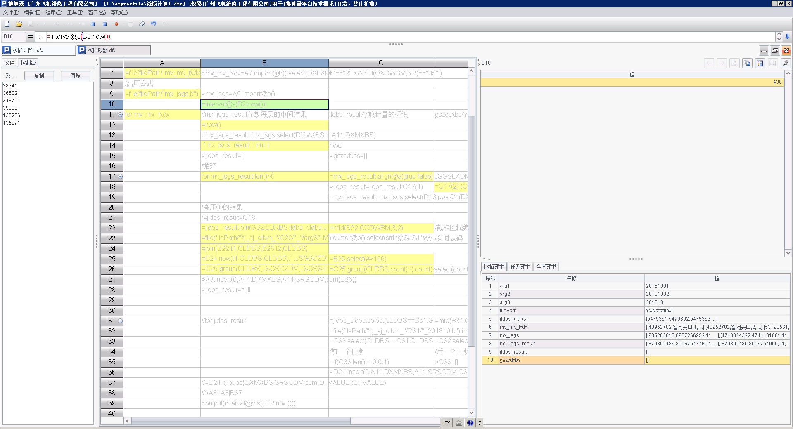This screenshot has width=793, height=429.
Task: Collapse the code block at row 31
Action: (120, 321)
